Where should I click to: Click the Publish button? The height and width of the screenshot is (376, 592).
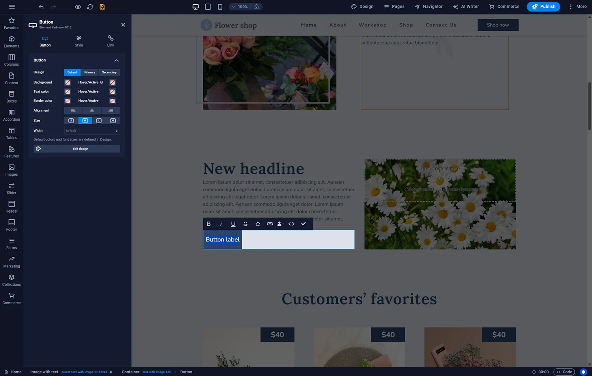pos(543,7)
